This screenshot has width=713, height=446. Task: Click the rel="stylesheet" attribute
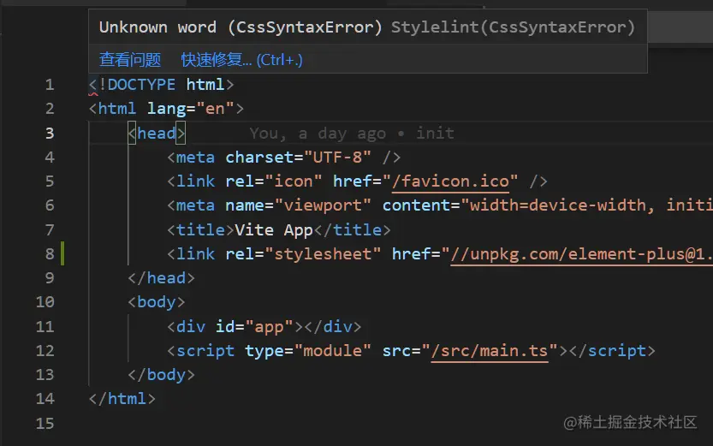(303, 254)
